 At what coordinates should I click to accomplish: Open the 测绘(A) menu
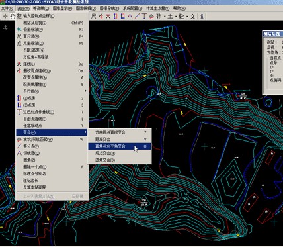23,9
